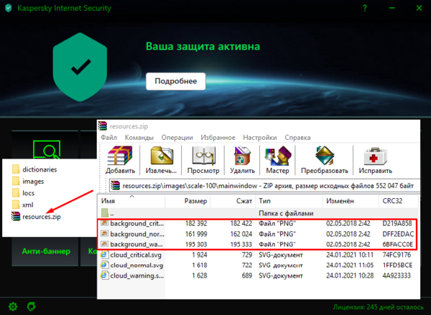Viewport: 431px width, 315px height.
Task: Open the Операции menu
Action: click(177, 138)
